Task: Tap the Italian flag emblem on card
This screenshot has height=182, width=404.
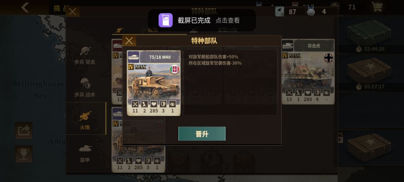Action: pyautogui.click(x=174, y=69)
